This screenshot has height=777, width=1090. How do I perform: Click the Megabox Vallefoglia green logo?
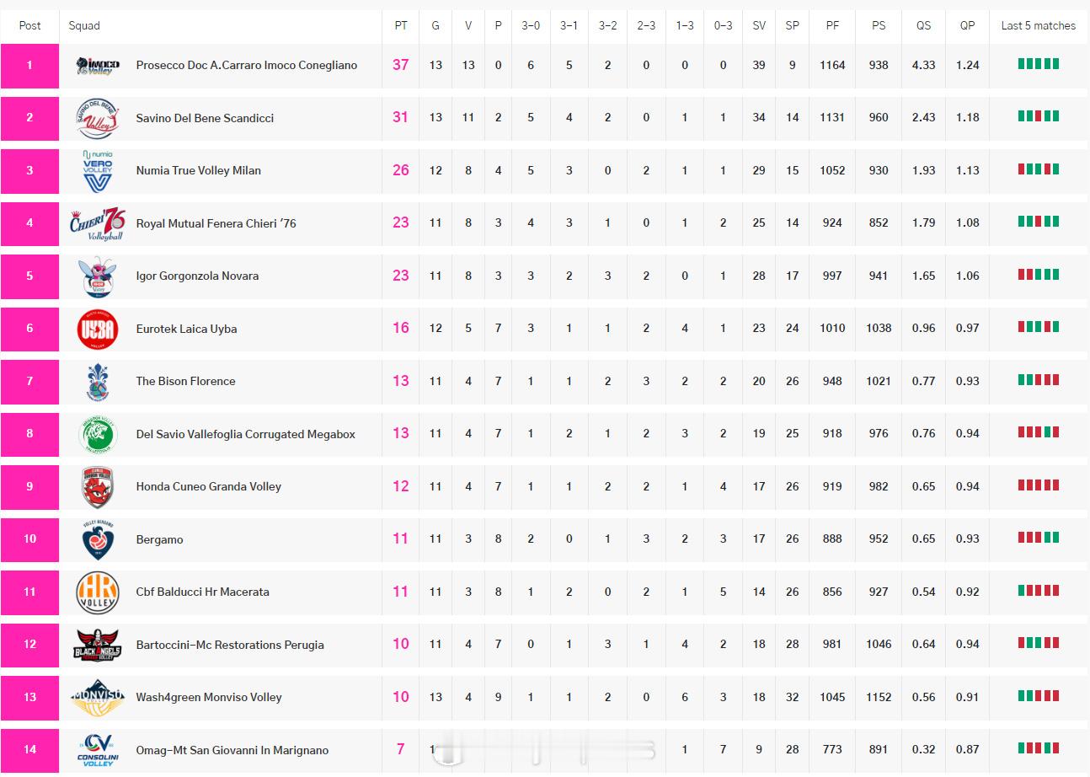point(98,434)
